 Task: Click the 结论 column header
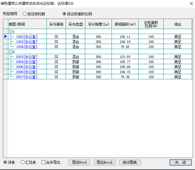tap(178, 24)
